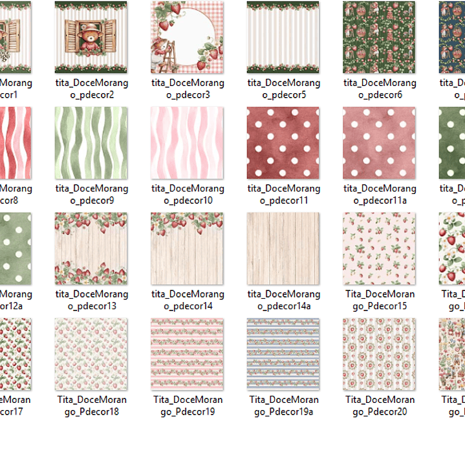
Task: Open the tita_DoceMorango_pdecor3 gingham frame image
Action: pyautogui.click(x=187, y=37)
